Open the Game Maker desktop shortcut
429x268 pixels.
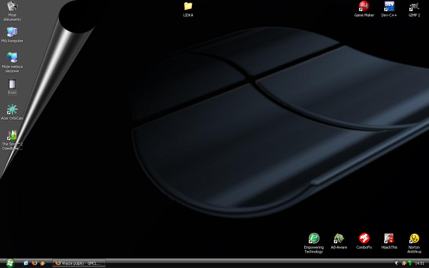click(364, 6)
